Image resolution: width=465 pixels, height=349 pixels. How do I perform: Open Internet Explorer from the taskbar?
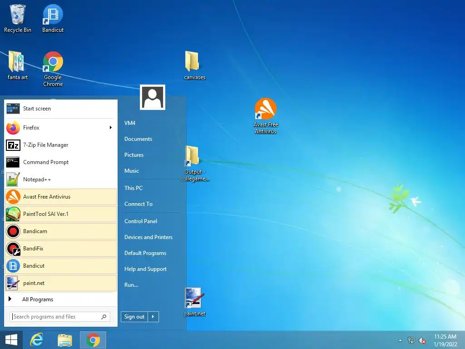point(37,340)
